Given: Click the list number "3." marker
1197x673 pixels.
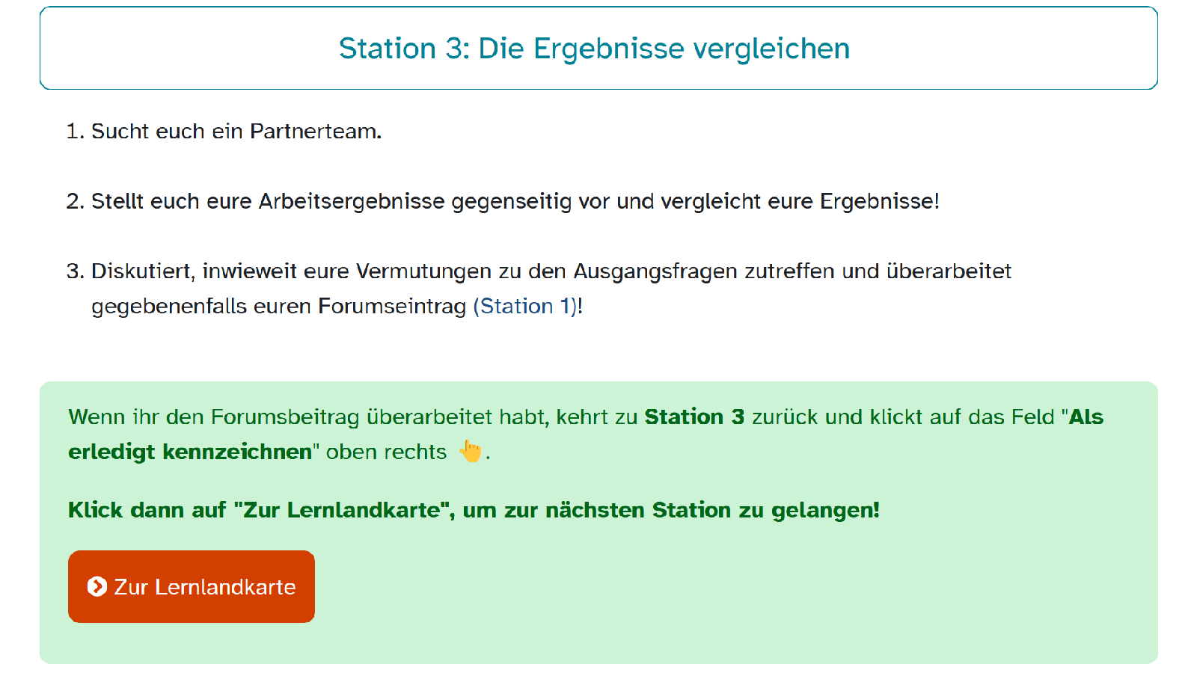Looking at the screenshot, I should [75, 271].
